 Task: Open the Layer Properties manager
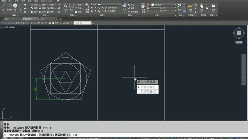coord(87,8)
